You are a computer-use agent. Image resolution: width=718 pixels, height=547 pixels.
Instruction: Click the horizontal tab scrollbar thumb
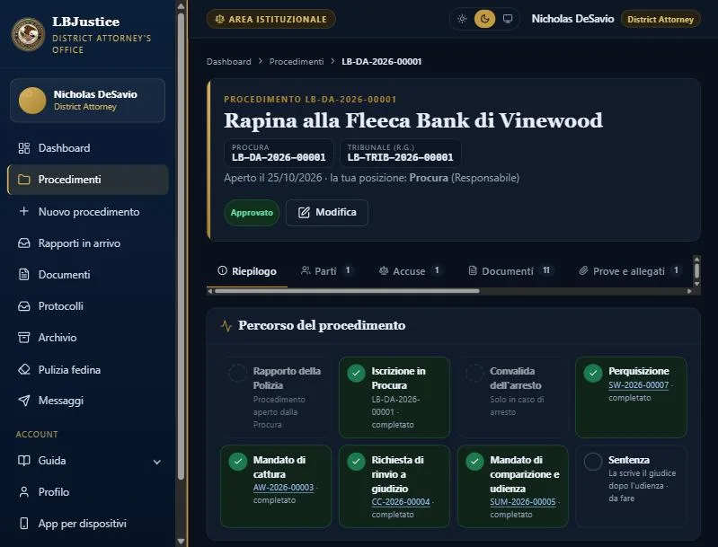pos(347,291)
